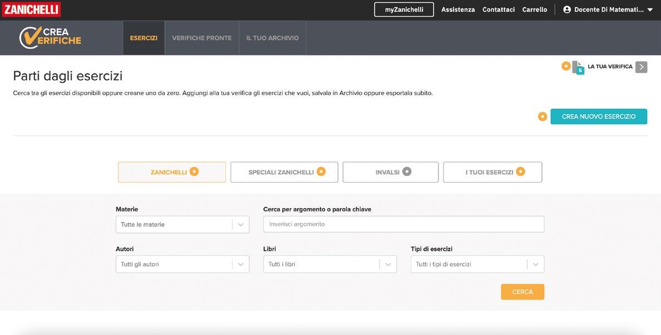Image resolution: width=661 pixels, height=335 pixels.
Task: Select the INVALSI exercises source option
Action: (391, 173)
